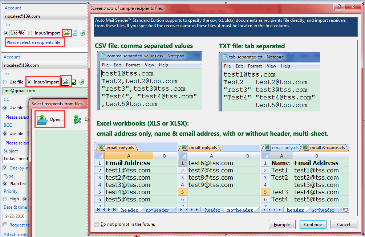This screenshot has height=237, width=365.
Task: Click the last-sheet arrow in the test6 workbook
Action: 197,210
